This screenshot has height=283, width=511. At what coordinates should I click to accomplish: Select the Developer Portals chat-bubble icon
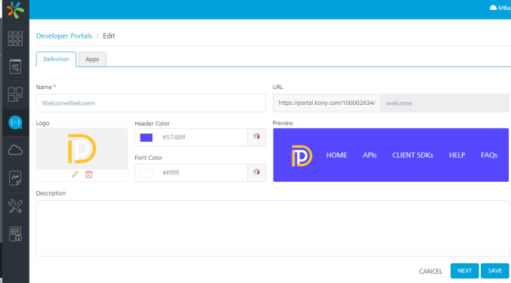[x=15, y=122]
